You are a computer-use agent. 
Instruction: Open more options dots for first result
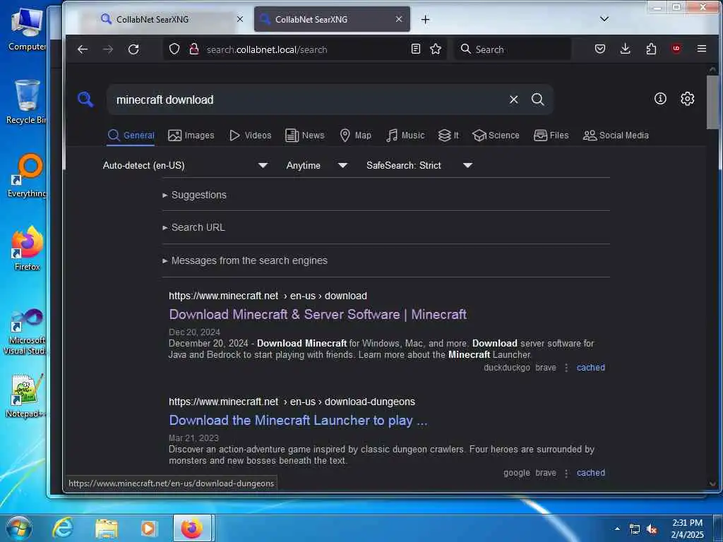pos(566,368)
